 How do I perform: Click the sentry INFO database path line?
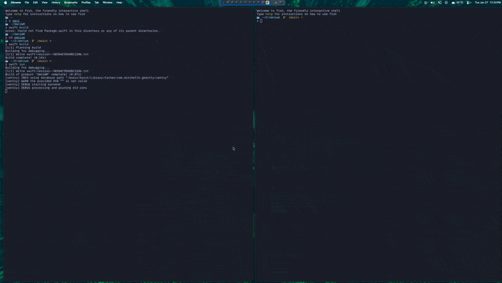[x=87, y=78]
